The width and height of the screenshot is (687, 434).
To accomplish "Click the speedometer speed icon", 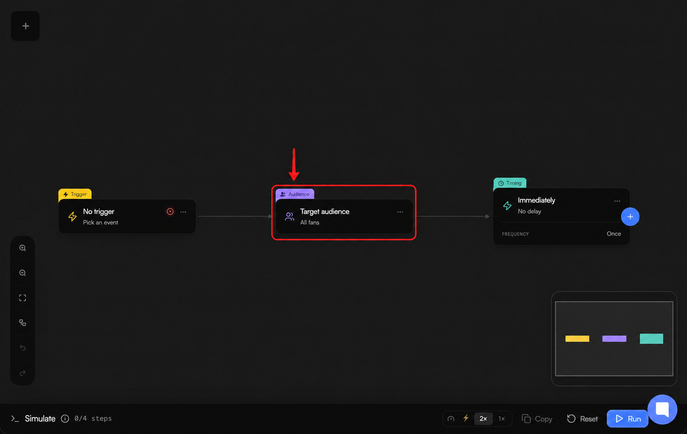I will [x=451, y=419].
